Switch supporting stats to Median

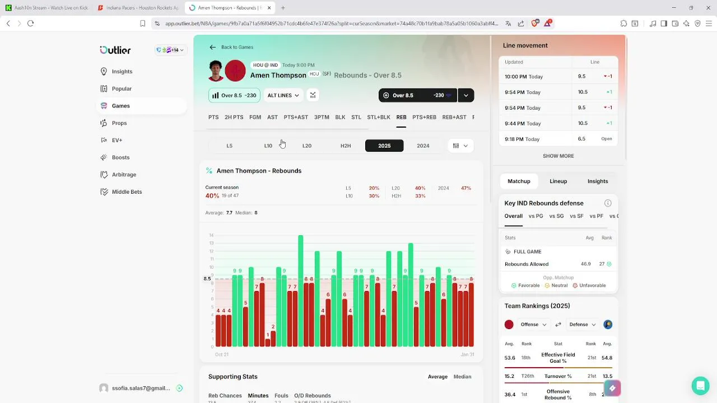click(x=462, y=377)
